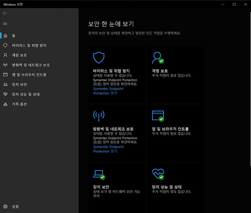Click the gear icon for 설정
Screen dimensions: 251x213
pyautogui.click(x=6, y=206)
